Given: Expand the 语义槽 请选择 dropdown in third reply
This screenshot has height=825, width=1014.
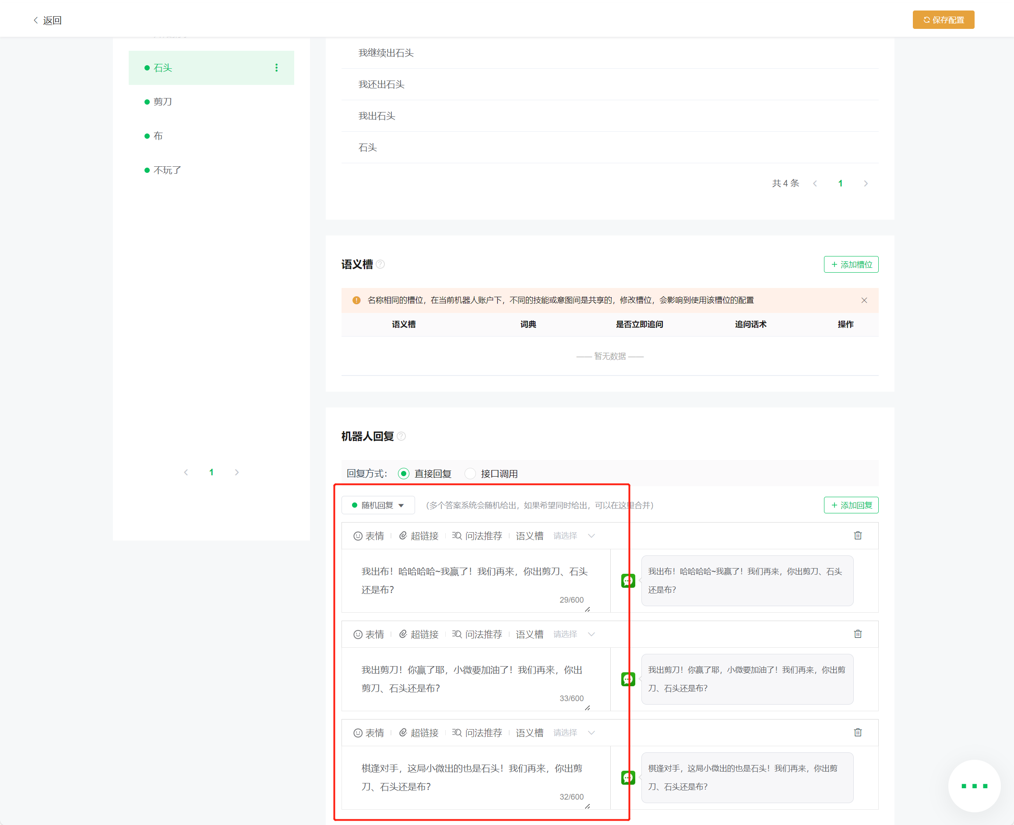Looking at the screenshot, I should click(574, 733).
